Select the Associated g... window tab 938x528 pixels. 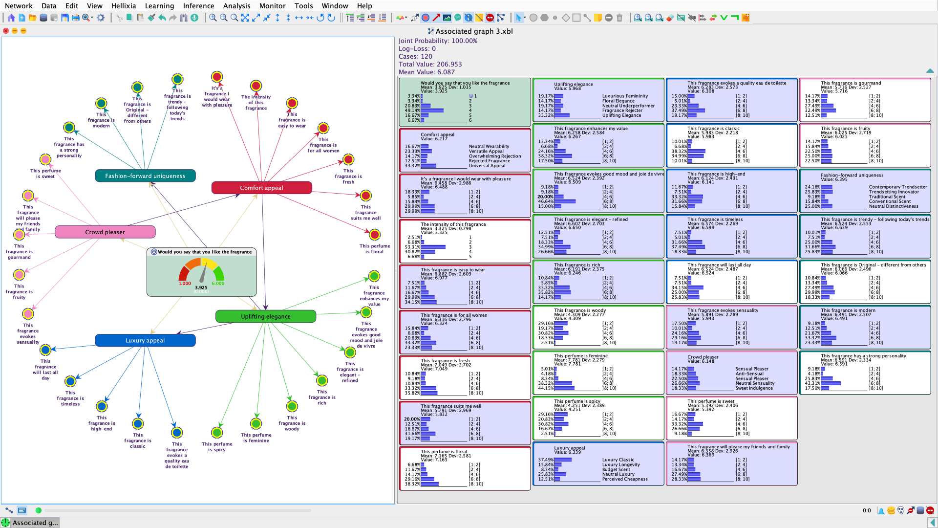click(30, 523)
